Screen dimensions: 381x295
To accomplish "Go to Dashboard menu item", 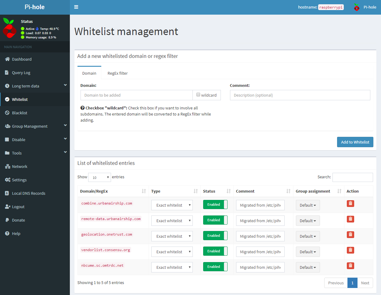I will tap(35, 59).
